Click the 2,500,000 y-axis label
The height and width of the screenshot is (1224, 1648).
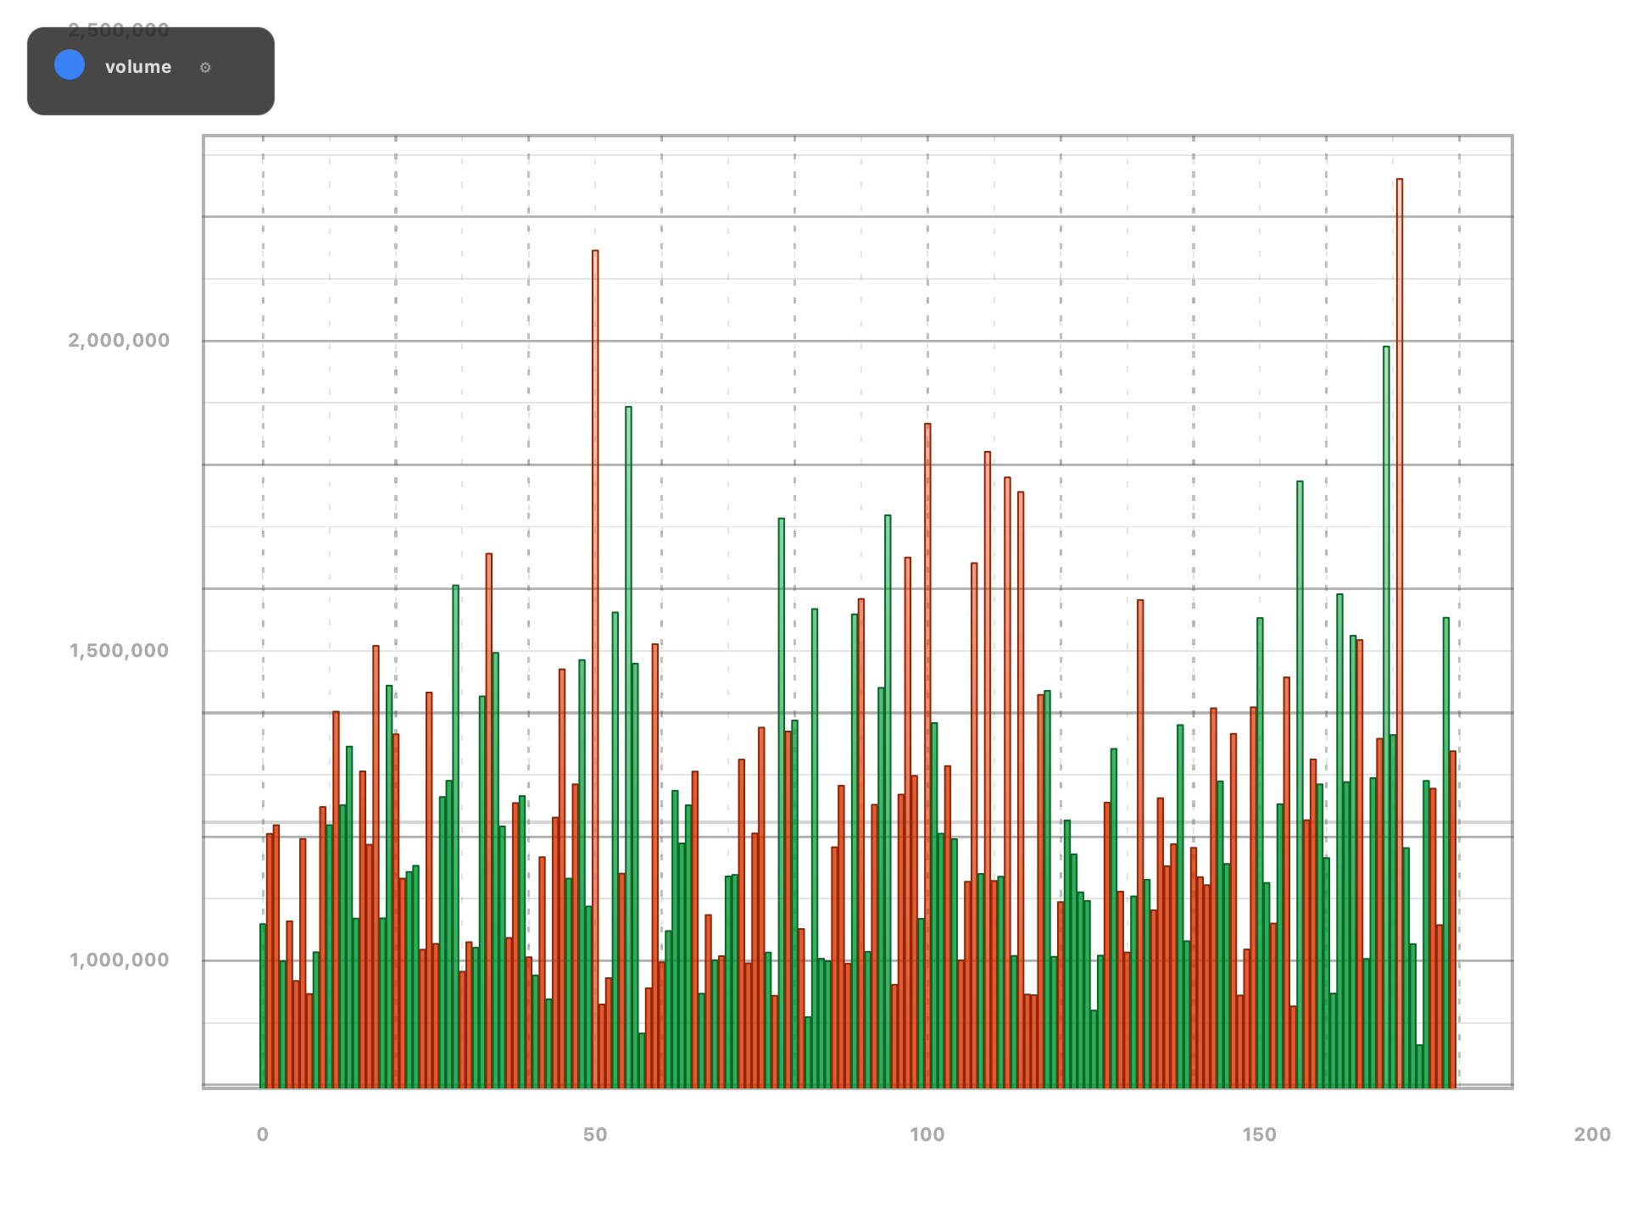point(119,31)
